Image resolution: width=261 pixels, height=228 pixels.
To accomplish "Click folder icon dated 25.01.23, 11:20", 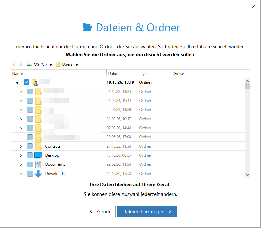I will (x=38, y=110).
